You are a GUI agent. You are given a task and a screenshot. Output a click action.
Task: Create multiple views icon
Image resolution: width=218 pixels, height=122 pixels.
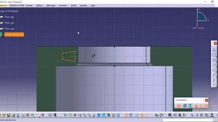pyautogui.click(x=98, y=115)
